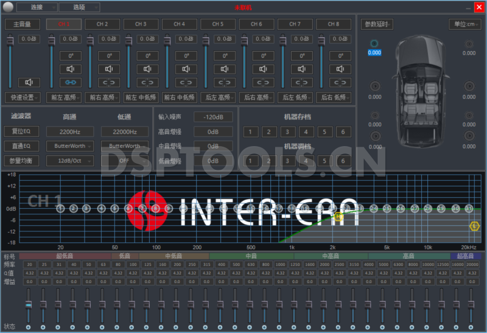Click the 主音量 master volume button
Viewport: 487px width, 333px height.
(x=23, y=24)
